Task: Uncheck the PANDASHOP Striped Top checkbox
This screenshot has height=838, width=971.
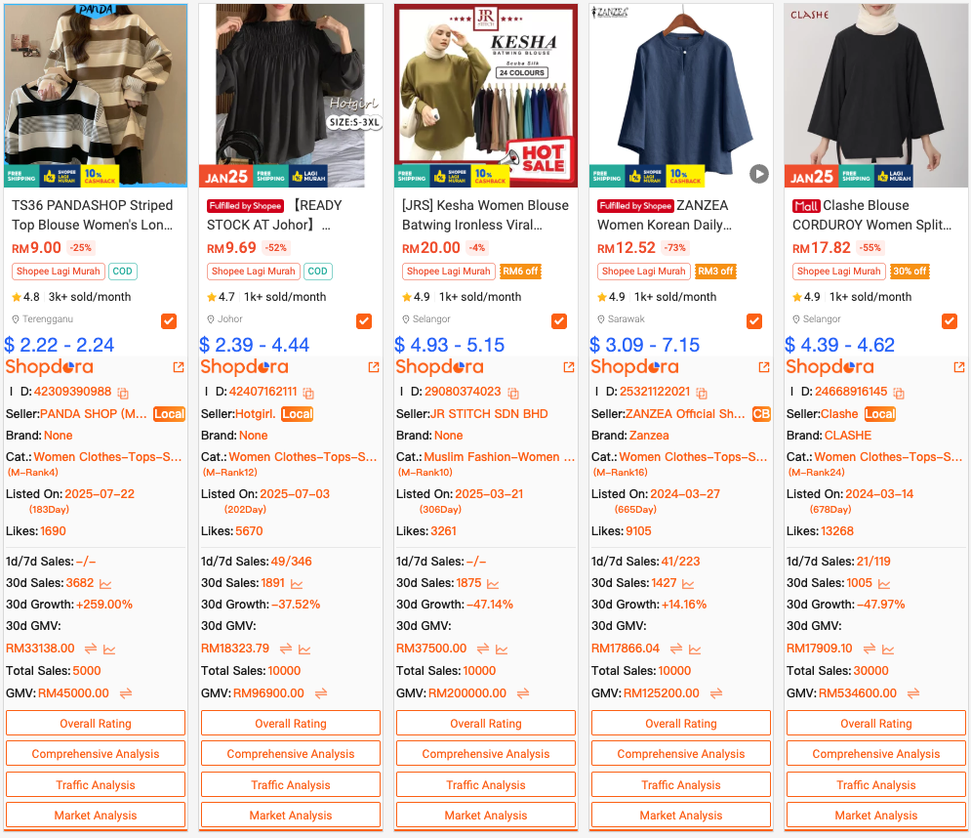Action: (x=169, y=321)
